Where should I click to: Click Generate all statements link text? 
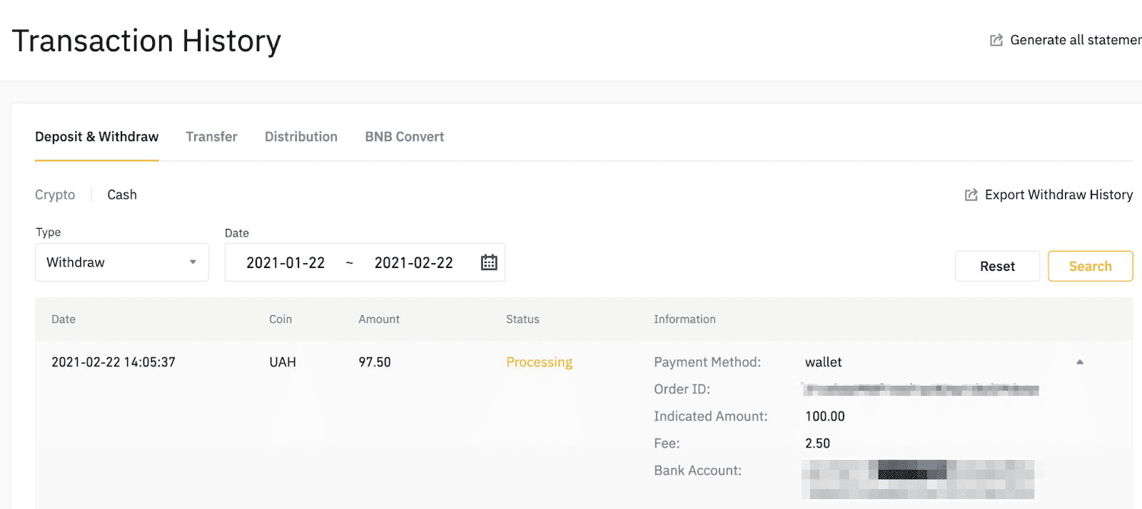pyautogui.click(x=1075, y=40)
